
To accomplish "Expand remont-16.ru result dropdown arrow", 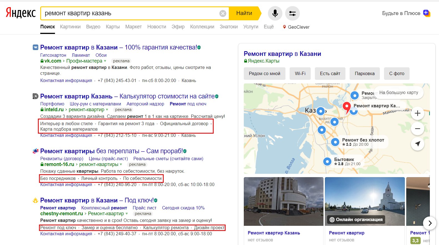I will (121, 164).
